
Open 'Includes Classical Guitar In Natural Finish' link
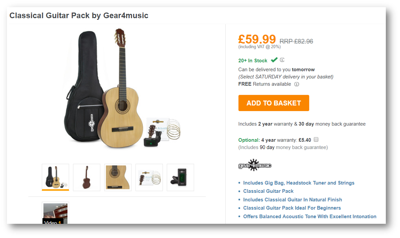[x=292, y=200]
